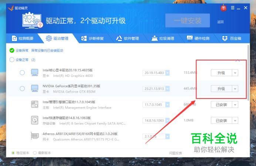Switch to the 检测概要 tab

(x=23, y=39)
